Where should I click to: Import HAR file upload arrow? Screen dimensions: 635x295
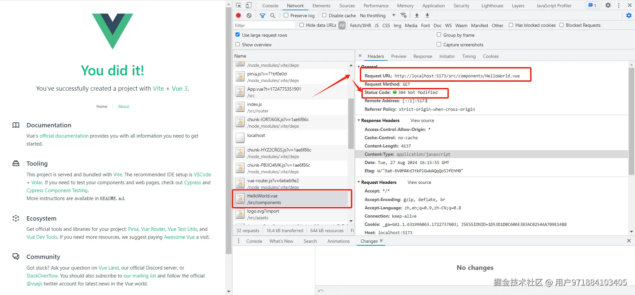(x=417, y=15)
